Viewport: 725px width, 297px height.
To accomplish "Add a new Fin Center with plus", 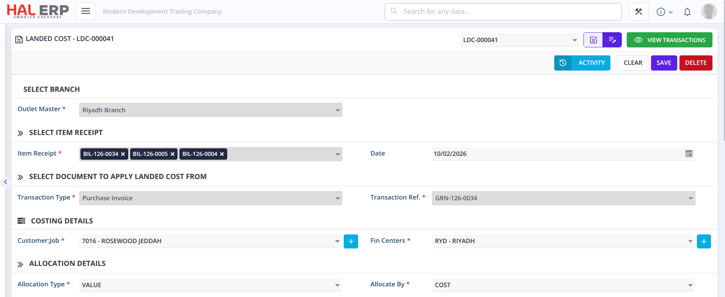I will (703, 241).
